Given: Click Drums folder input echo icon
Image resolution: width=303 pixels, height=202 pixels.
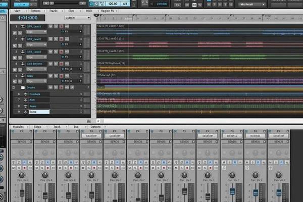Looking at the screenshot, I should 67,87.
